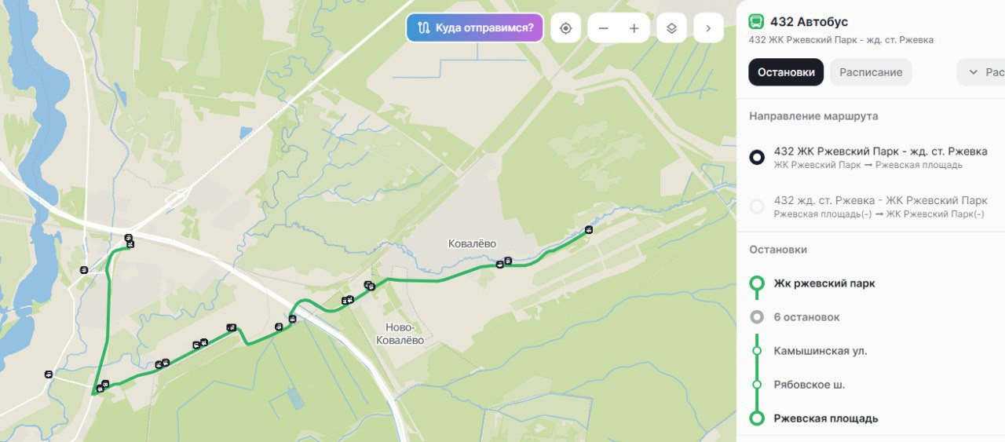Select the Остановки tab
Image resolution: width=1005 pixels, height=442 pixels.
(x=786, y=72)
